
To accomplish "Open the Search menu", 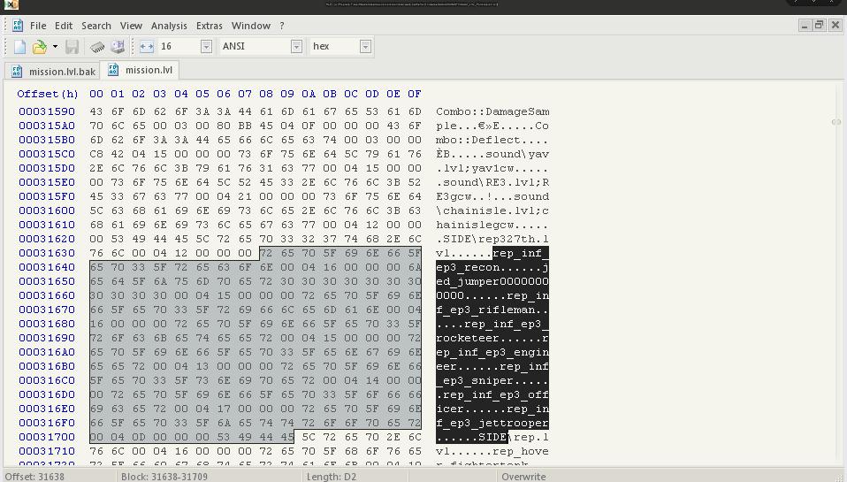I will point(96,26).
